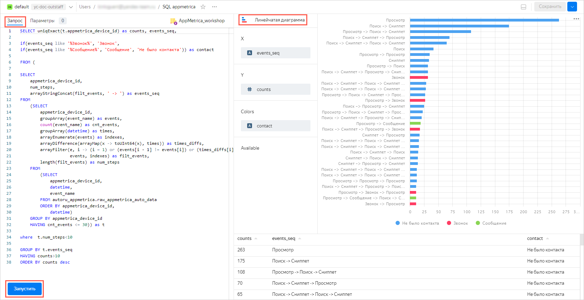Star the SQL appmetrica query as favorite

pos(203,7)
